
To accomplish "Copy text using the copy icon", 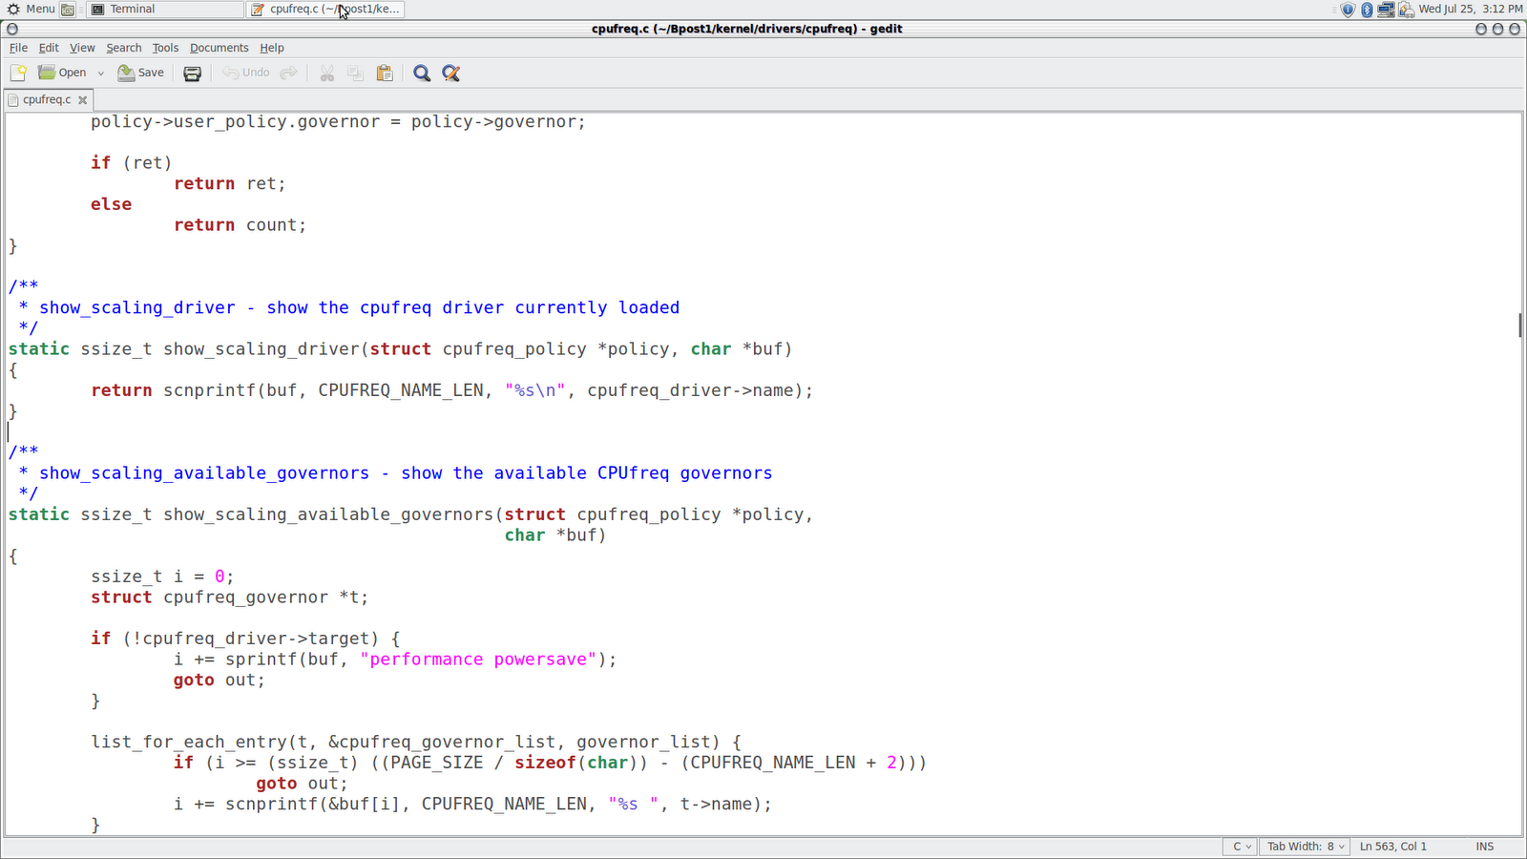I will (x=355, y=73).
